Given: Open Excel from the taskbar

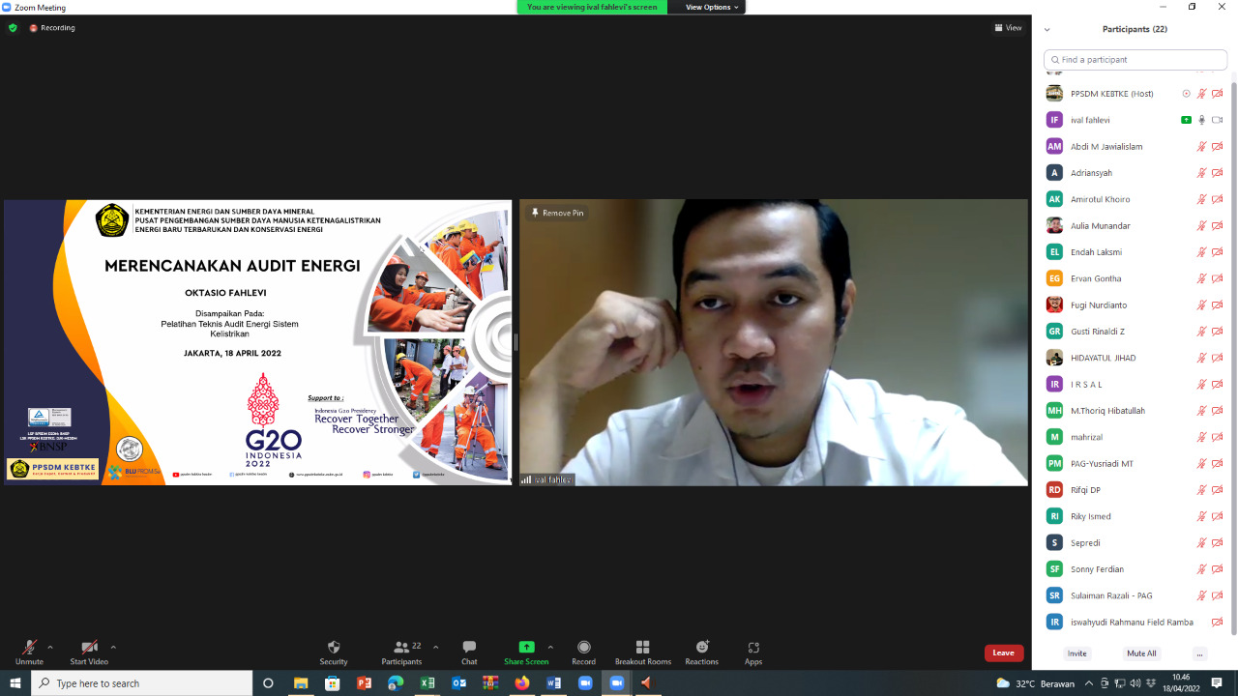Looking at the screenshot, I should pos(427,683).
